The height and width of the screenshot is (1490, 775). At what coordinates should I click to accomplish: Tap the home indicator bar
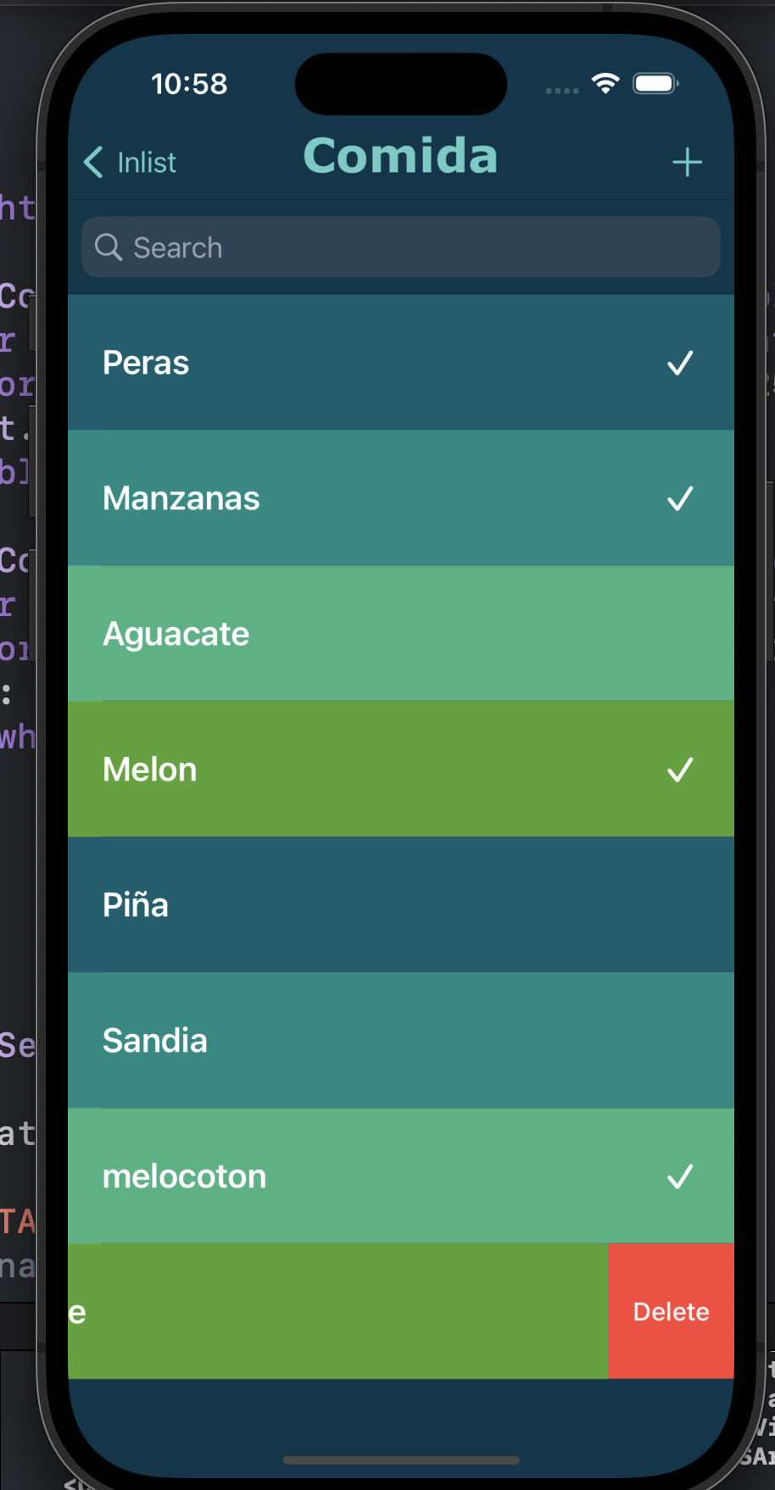point(400,1459)
